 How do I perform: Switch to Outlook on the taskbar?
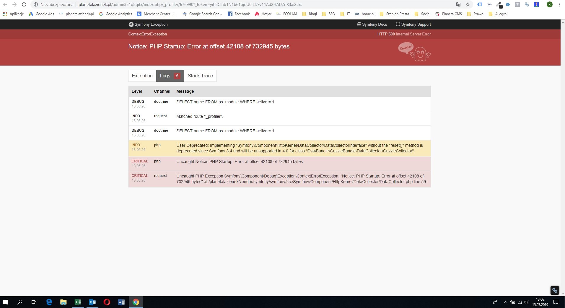[92, 302]
